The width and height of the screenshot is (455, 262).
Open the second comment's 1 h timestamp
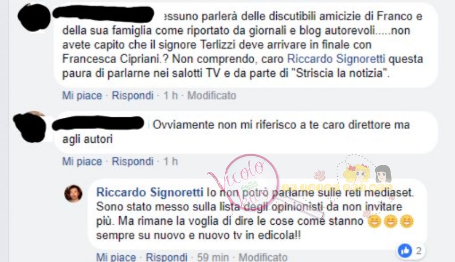pyautogui.click(x=171, y=161)
